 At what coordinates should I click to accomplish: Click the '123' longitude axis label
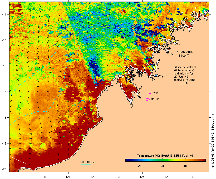(118, 177)
